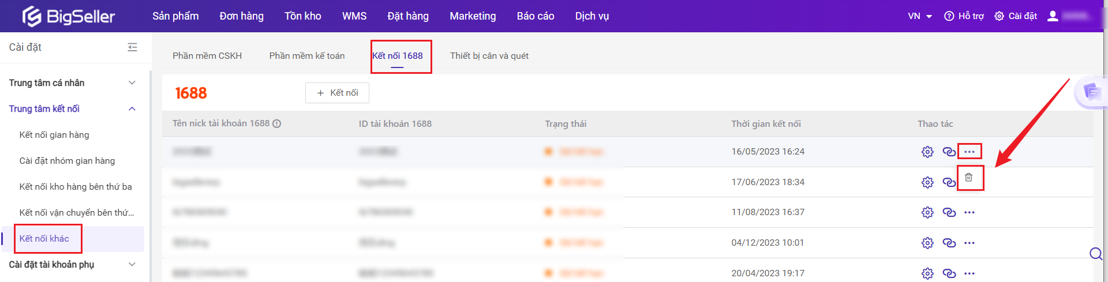Click link icon for 11/08/2023 16:37 row
Viewport: 1108px width, 282px height.
(x=949, y=212)
